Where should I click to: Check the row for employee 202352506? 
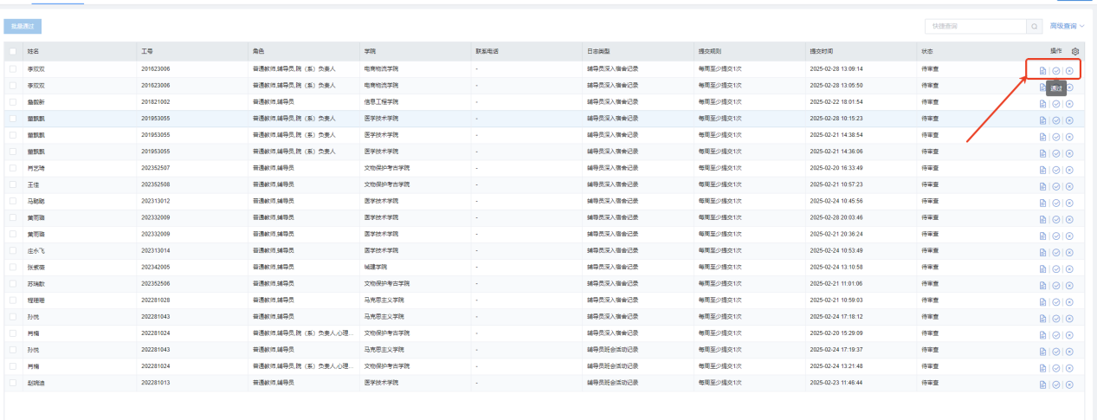13,283
